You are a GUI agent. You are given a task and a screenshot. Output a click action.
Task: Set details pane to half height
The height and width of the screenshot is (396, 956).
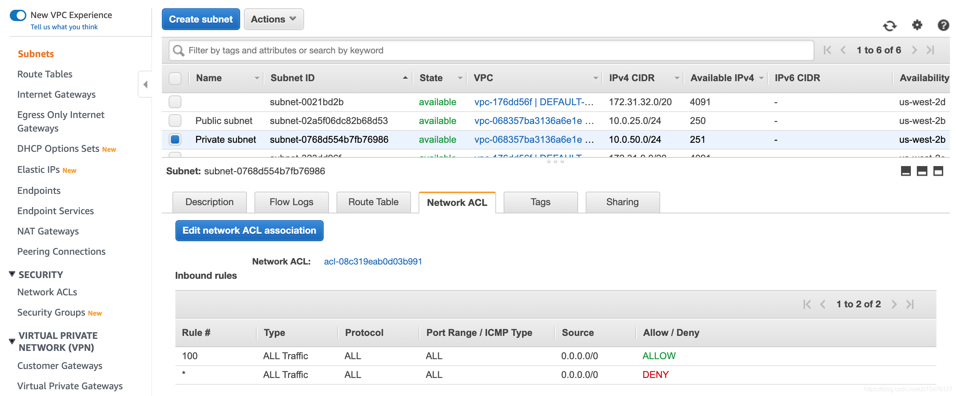pyautogui.click(x=922, y=171)
